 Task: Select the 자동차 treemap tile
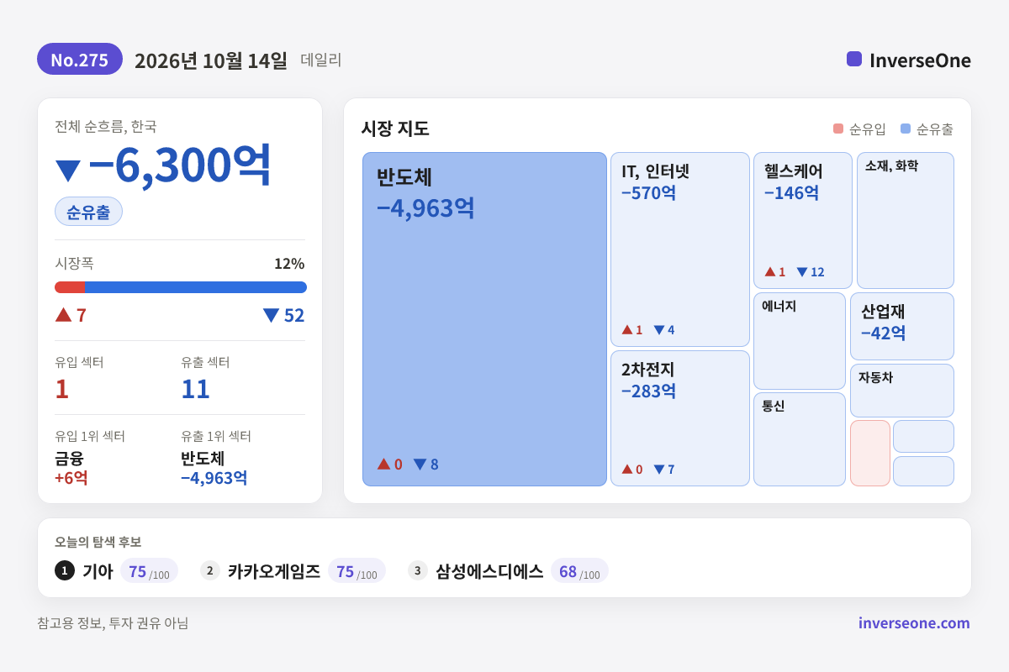pyautogui.click(x=902, y=391)
